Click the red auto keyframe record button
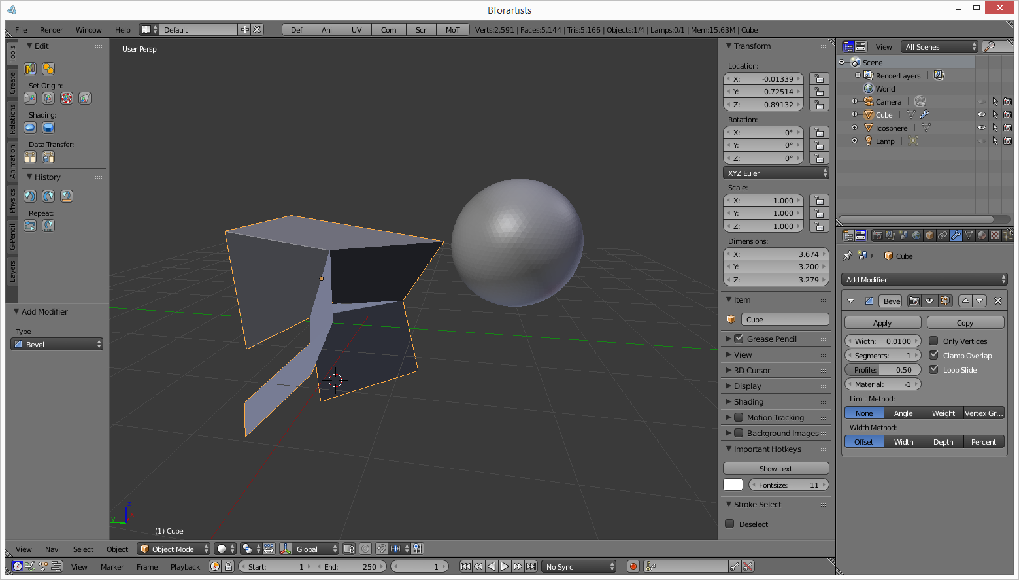 click(x=633, y=566)
